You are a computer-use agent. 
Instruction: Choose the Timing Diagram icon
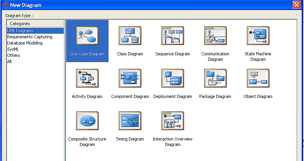[x=130, y=122]
